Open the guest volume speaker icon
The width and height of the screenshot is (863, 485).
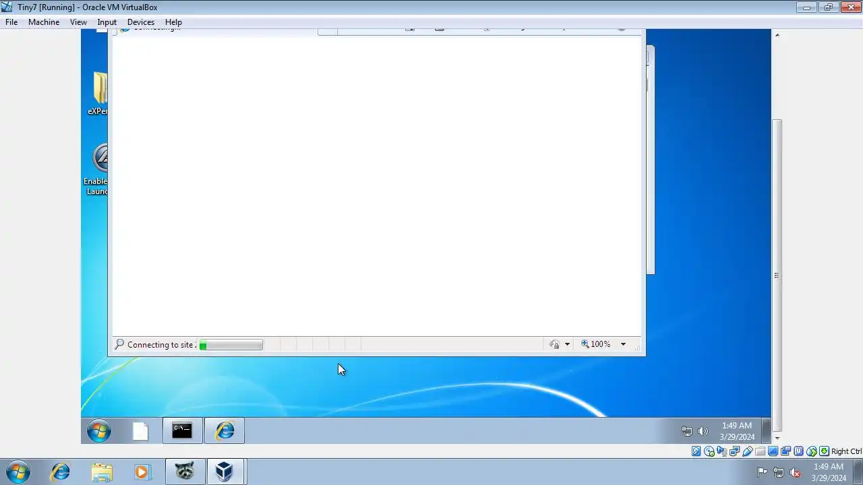click(703, 431)
